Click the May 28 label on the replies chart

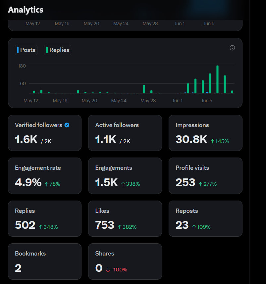coord(148,101)
